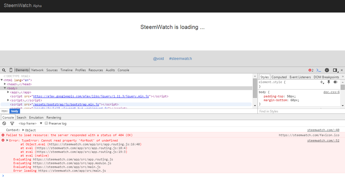Add new style rule plus icon

322,82
